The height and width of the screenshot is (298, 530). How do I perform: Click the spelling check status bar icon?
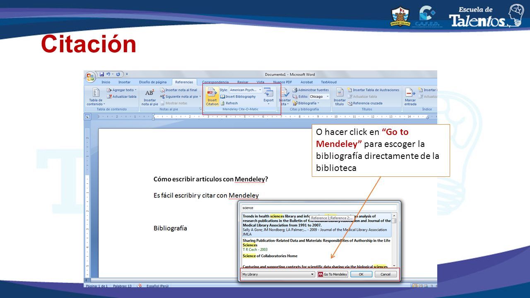pyautogui.click(x=140, y=286)
